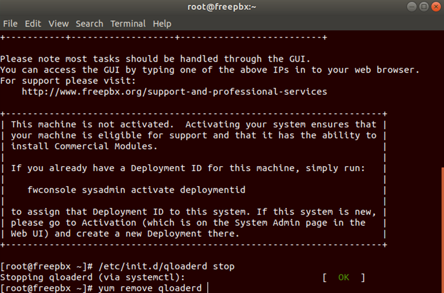Click the 'Stopping qloaderd (via systemctl)' output line

click(x=91, y=277)
